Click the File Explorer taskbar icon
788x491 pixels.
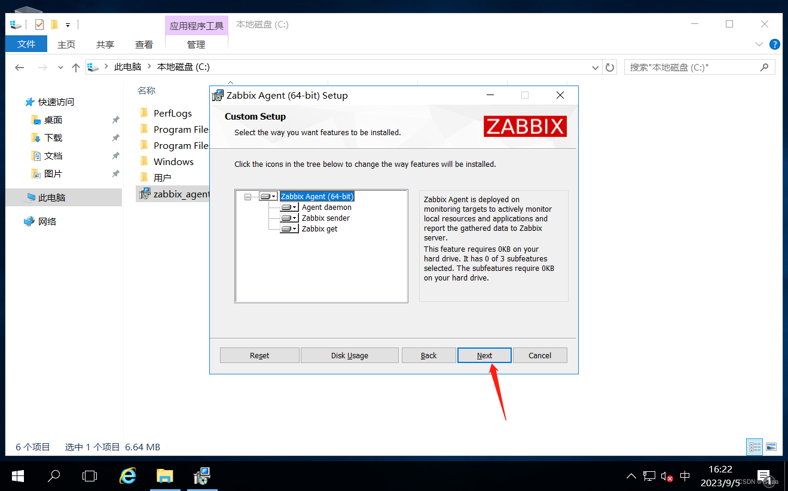pos(165,476)
